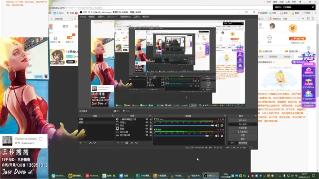Open the 首页 link in the browser page
Image resolution: width=319 pixels, height=179 pixels.
(x=65, y=26)
